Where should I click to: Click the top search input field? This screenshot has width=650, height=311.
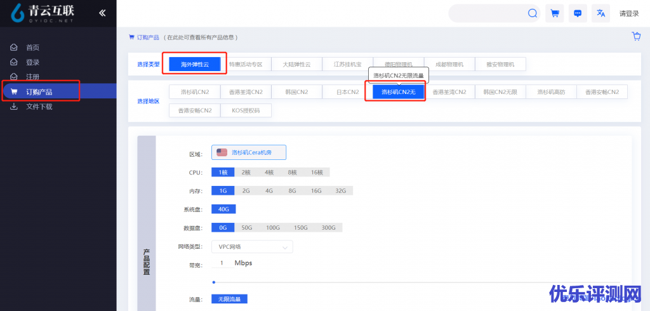click(486, 13)
